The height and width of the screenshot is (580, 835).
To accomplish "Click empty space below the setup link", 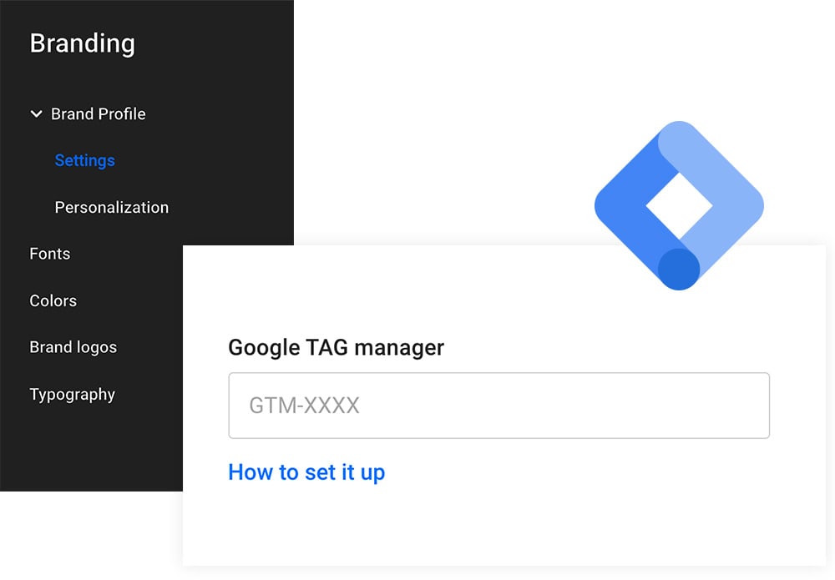I will point(501,526).
